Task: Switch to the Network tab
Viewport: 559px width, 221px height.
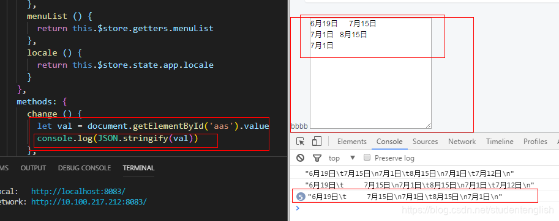Action: [x=462, y=142]
